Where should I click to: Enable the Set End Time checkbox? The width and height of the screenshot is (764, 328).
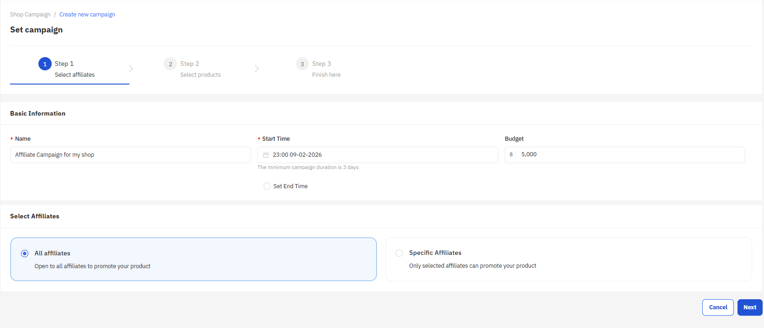pyautogui.click(x=267, y=186)
